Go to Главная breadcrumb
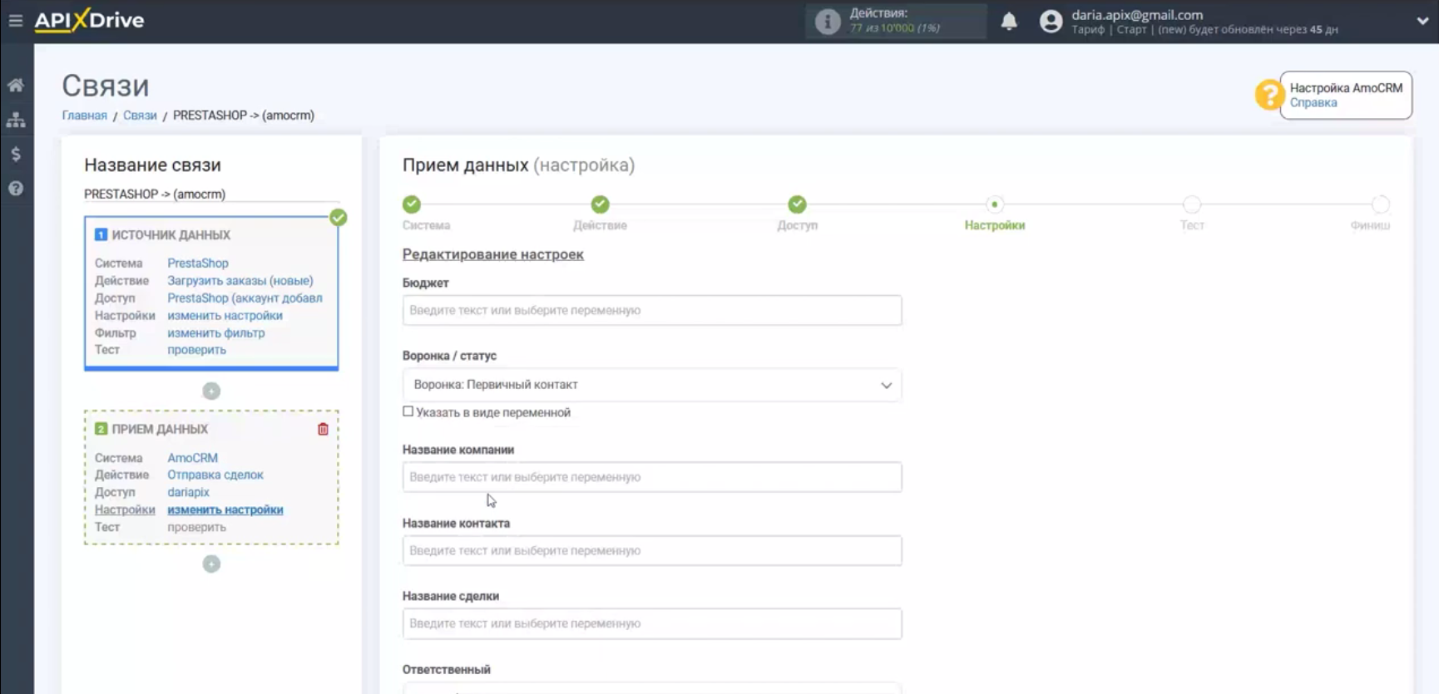Viewport: 1439px width, 694px height. coord(85,116)
